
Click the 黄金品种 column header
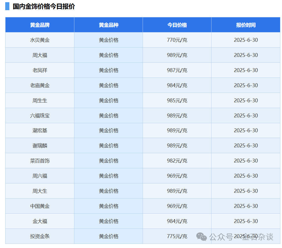[109, 25]
